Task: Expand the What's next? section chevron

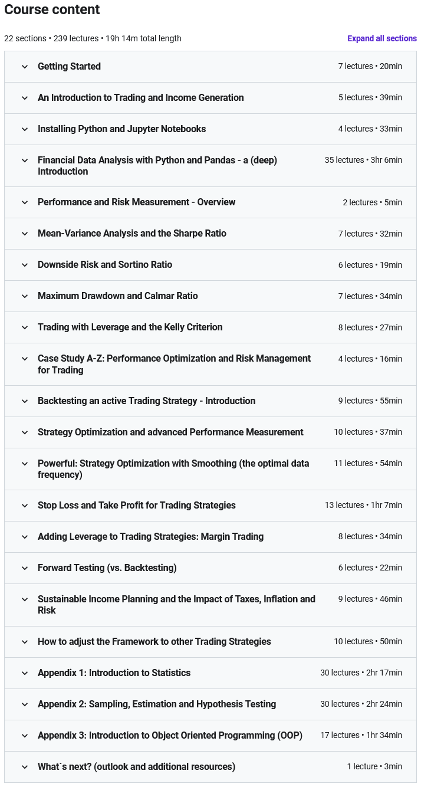Action: coord(25,767)
